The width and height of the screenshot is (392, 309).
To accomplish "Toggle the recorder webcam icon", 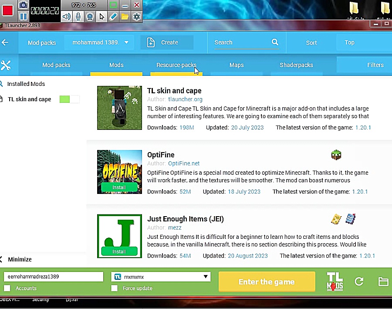I will pyautogui.click(x=90, y=17).
